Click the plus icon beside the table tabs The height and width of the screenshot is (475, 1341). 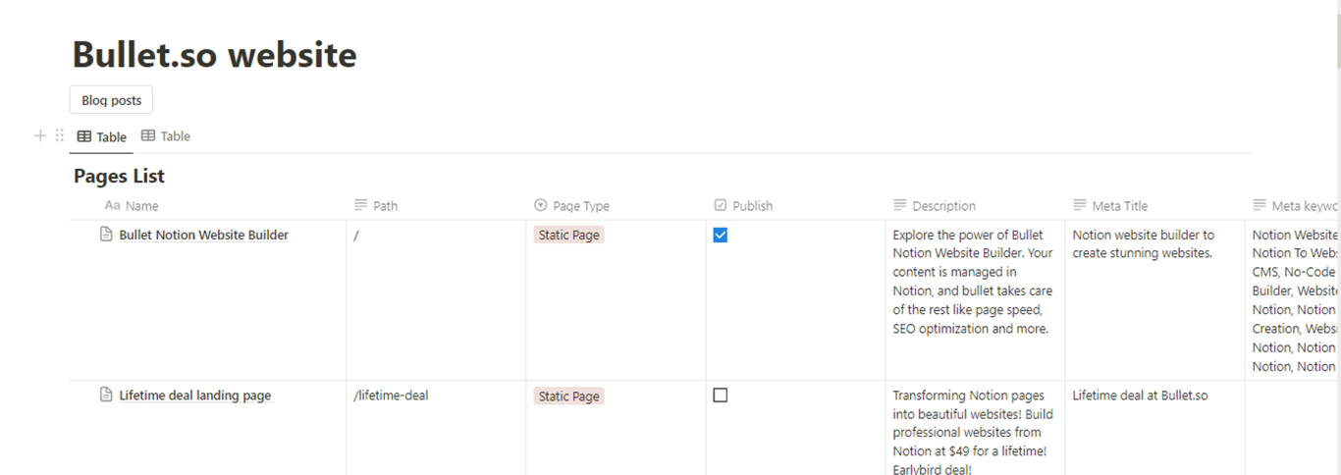pyautogui.click(x=40, y=136)
